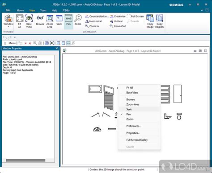Viewport: 212px width, 173px height.
Task: Flip the view Vertical
Action: 116,21
